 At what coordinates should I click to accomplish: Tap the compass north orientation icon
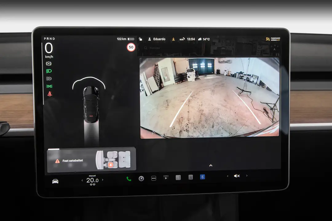(275, 48)
